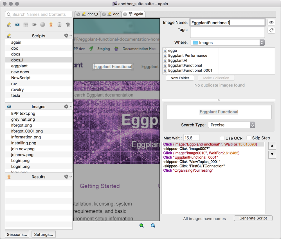Image resolution: width=281 pixels, height=239 pixels.
Task: Select the -skipped- Click "image0007" step
Action: (213, 149)
